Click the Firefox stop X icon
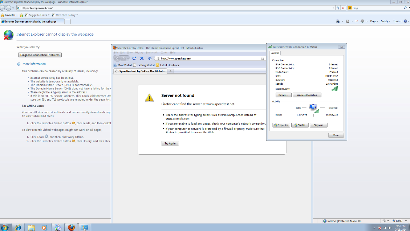Image resolution: width=410 pixels, height=231 pixels. pos(142,58)
